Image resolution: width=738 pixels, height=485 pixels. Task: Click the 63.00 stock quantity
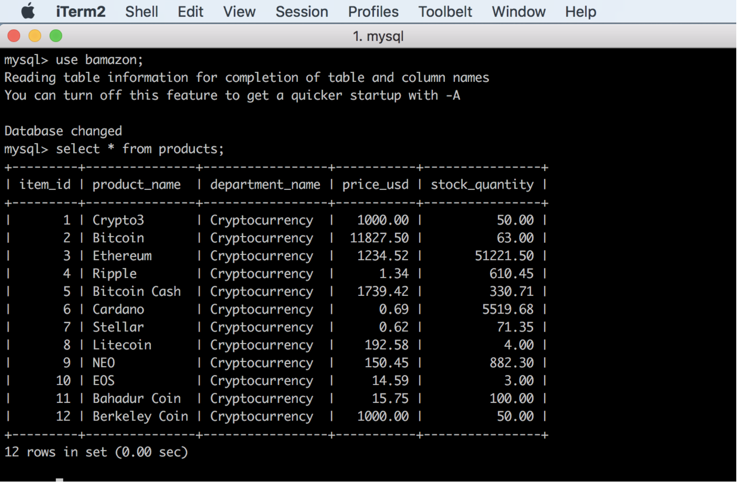coord(515,238)
